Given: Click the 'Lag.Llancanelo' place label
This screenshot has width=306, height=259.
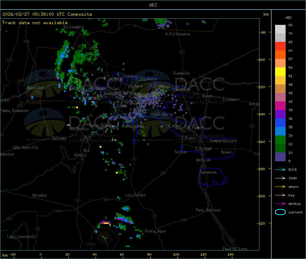Looking at the screenshot, I should coord(21,237).
